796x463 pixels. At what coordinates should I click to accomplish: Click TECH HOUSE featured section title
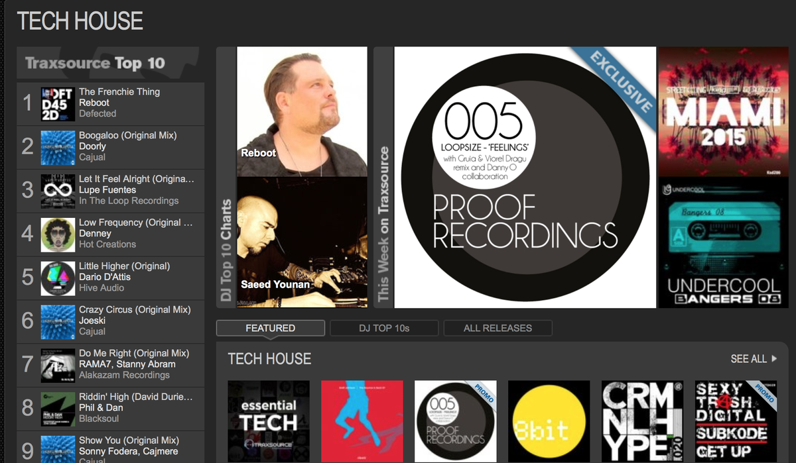pyautogui.click(x=269, y=359)
